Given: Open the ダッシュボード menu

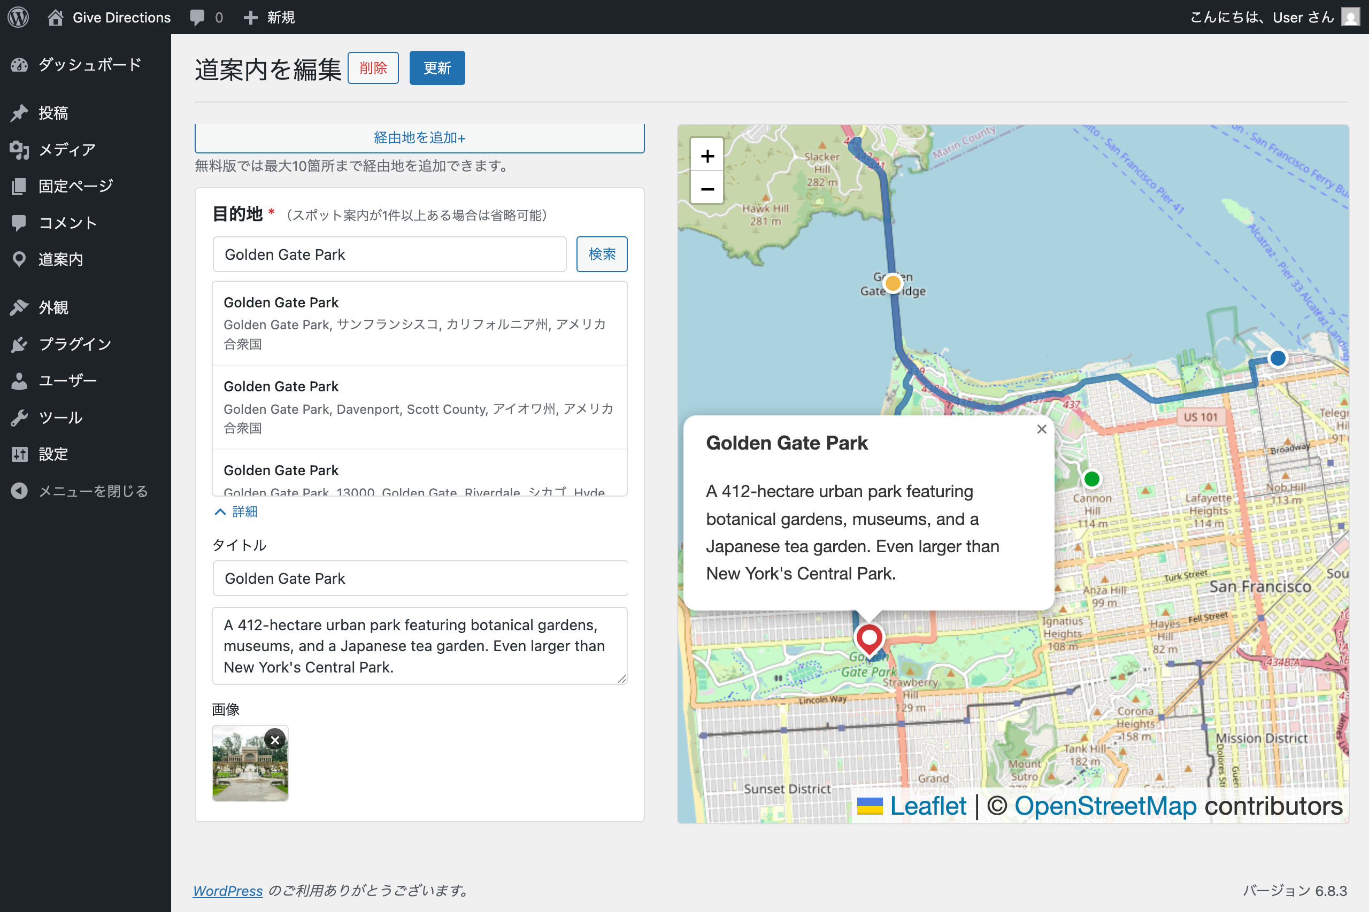Looking at the screenshot, I should click(x=88, y=65).
